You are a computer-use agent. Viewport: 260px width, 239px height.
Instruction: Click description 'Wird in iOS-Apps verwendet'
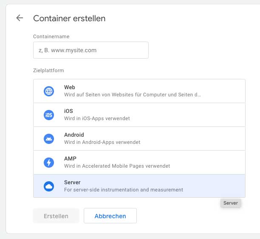[97, 118]
